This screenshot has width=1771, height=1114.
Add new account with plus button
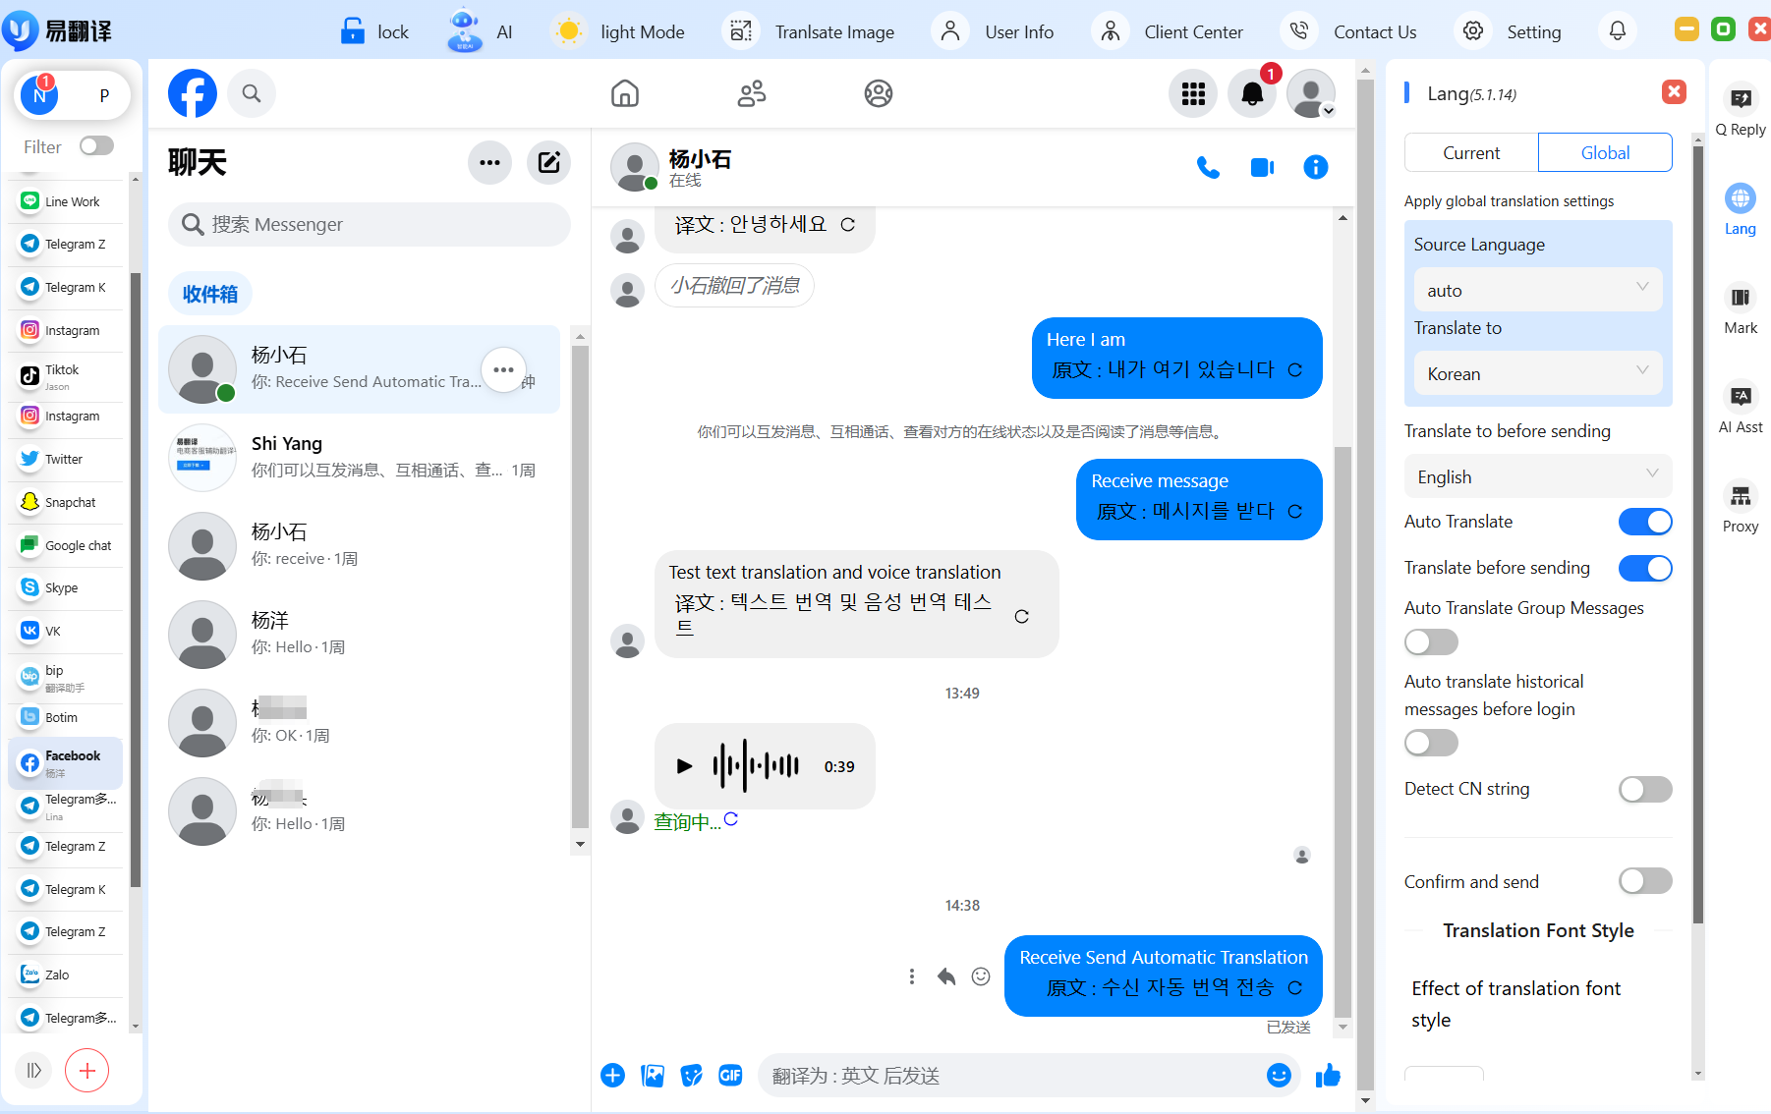tap(87, 1071)
